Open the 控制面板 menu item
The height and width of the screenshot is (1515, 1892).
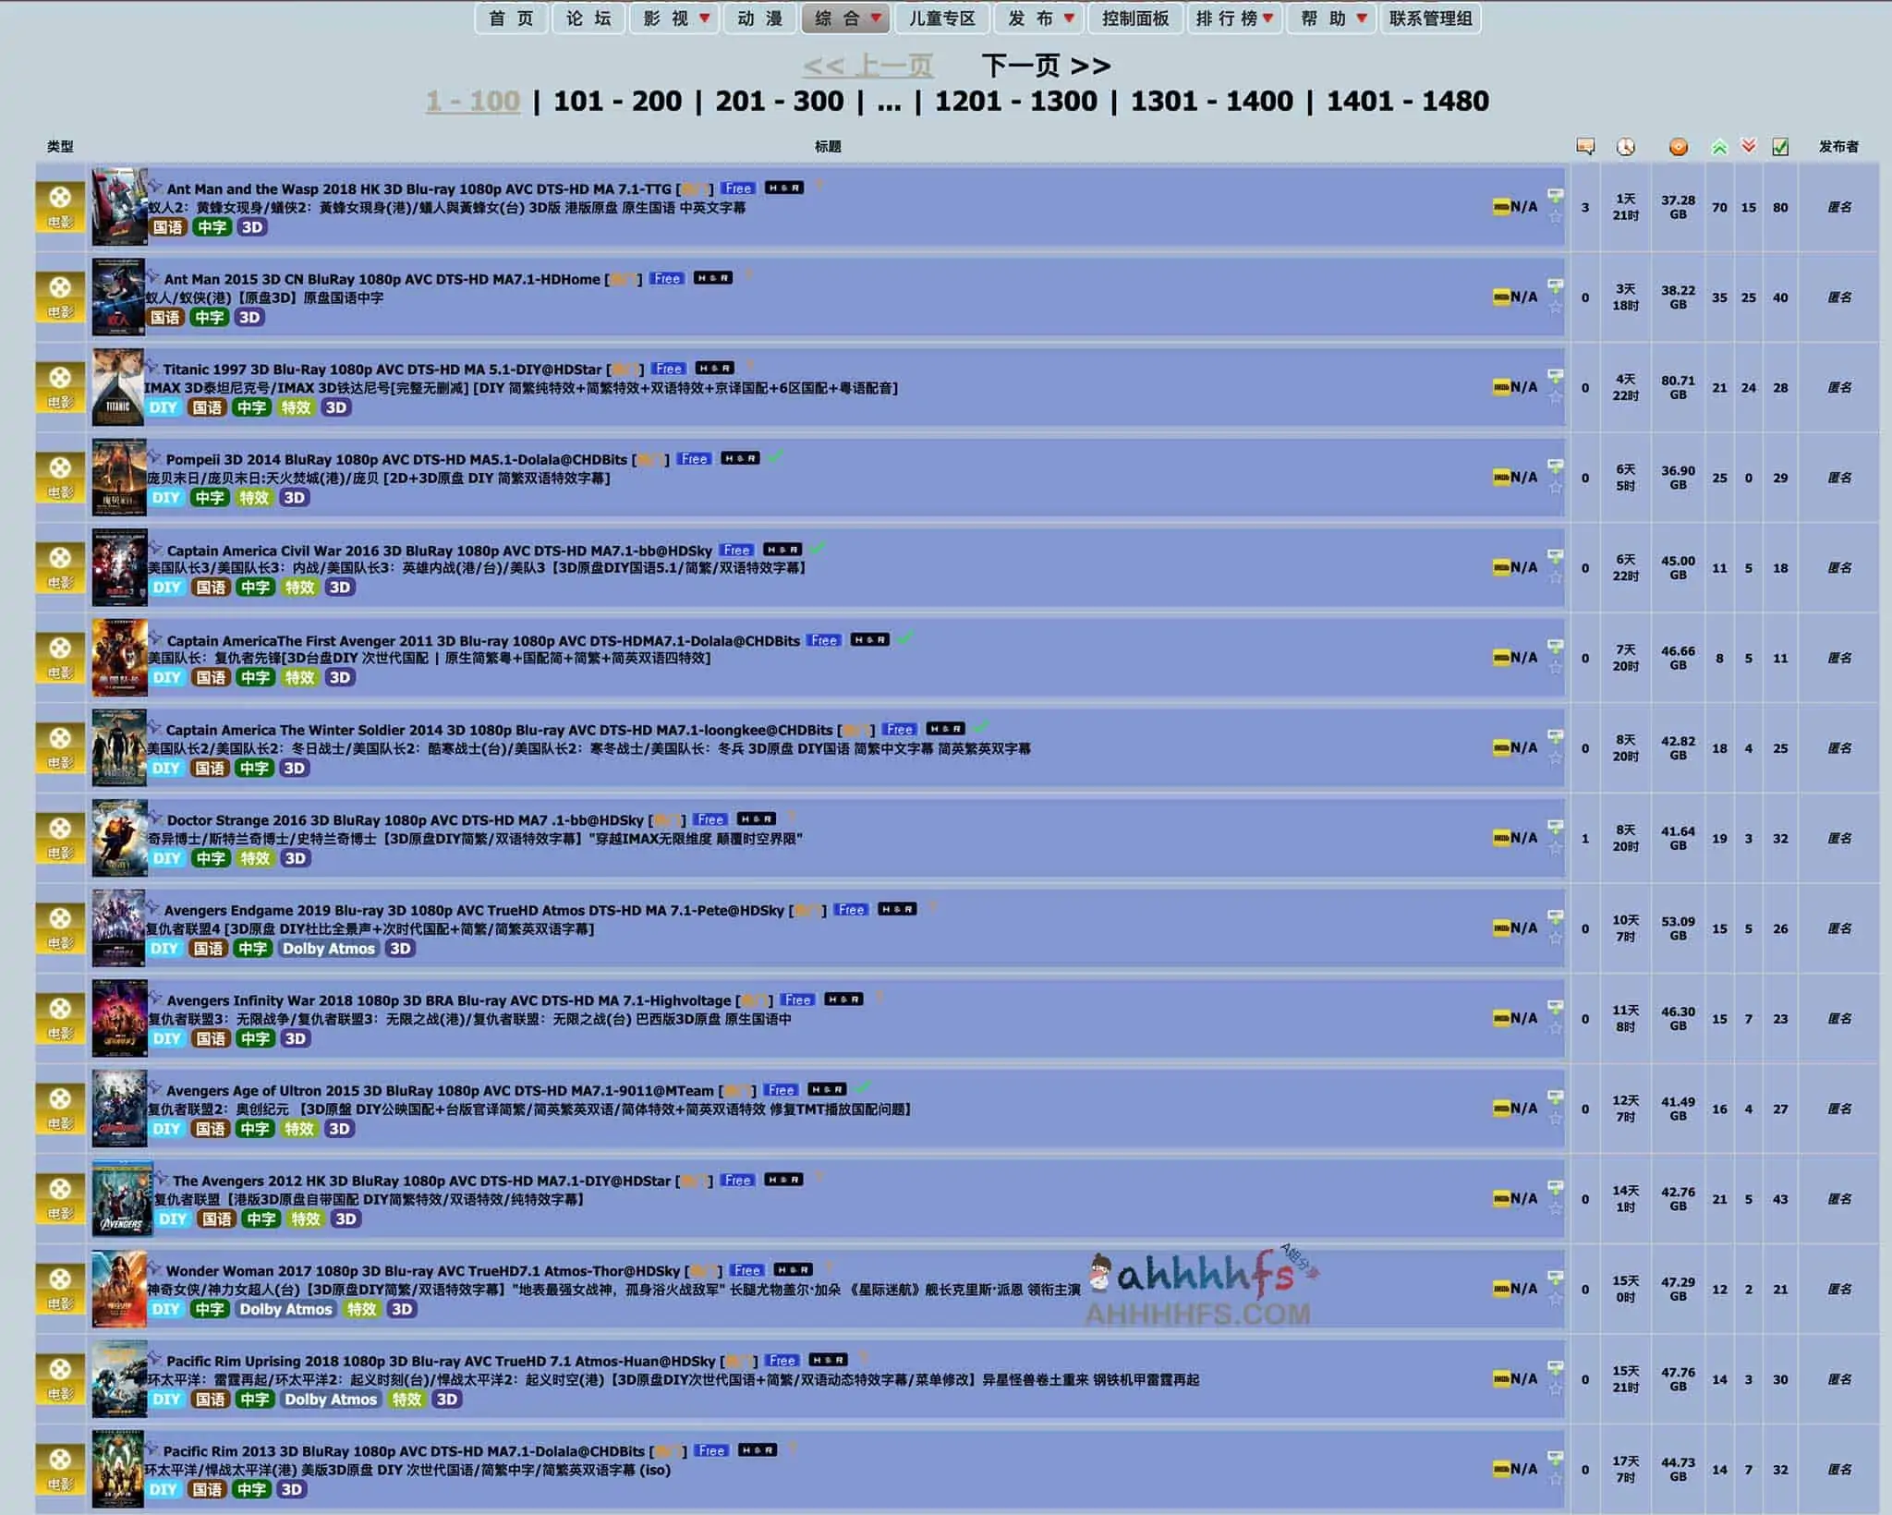(1135, 18)
